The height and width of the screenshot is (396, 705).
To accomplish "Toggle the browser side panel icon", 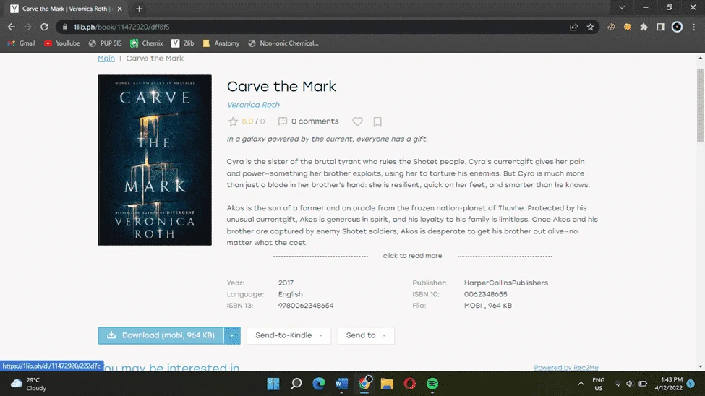I will tap(660, 27).
